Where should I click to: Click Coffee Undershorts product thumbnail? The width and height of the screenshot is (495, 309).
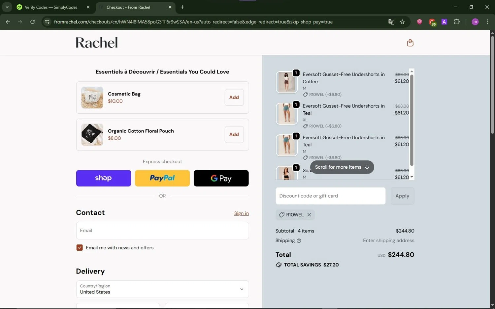(x=286, y=82)
